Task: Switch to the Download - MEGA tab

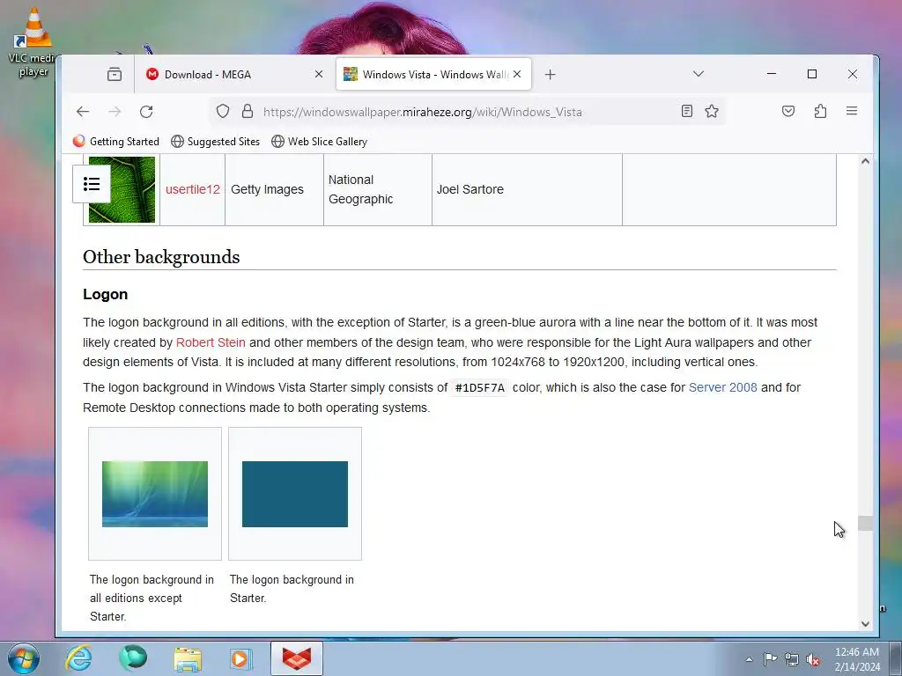Action: coord(234,74)
